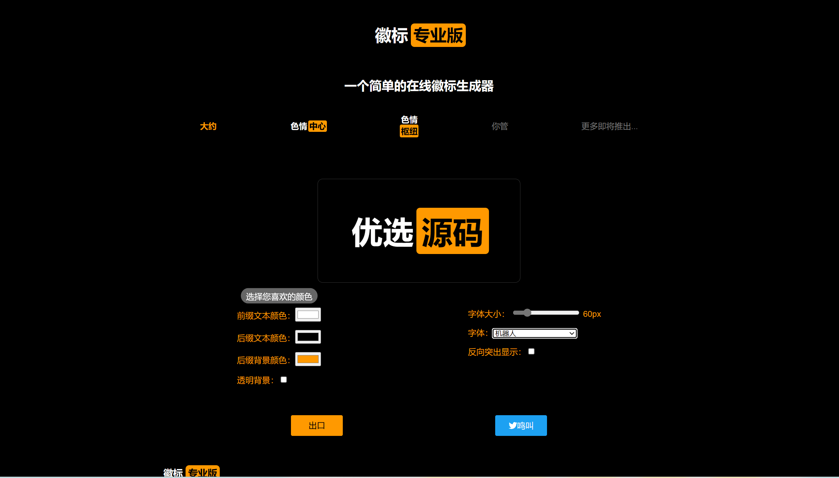This screenshot has height=478, width=839.
Task: Enable the 透明背景 checkbox
Action: 284,380
